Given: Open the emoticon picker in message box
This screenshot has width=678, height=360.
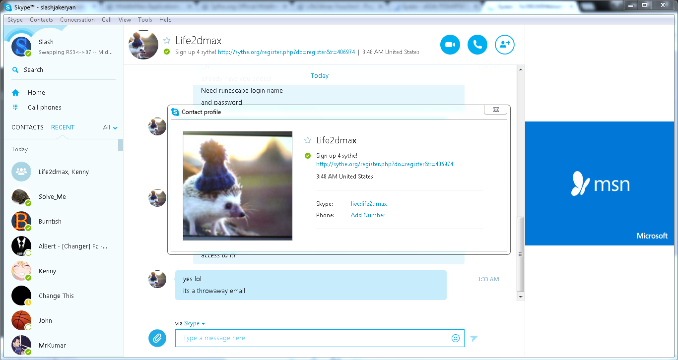Looking at the screenshot, I should (456, 338).
